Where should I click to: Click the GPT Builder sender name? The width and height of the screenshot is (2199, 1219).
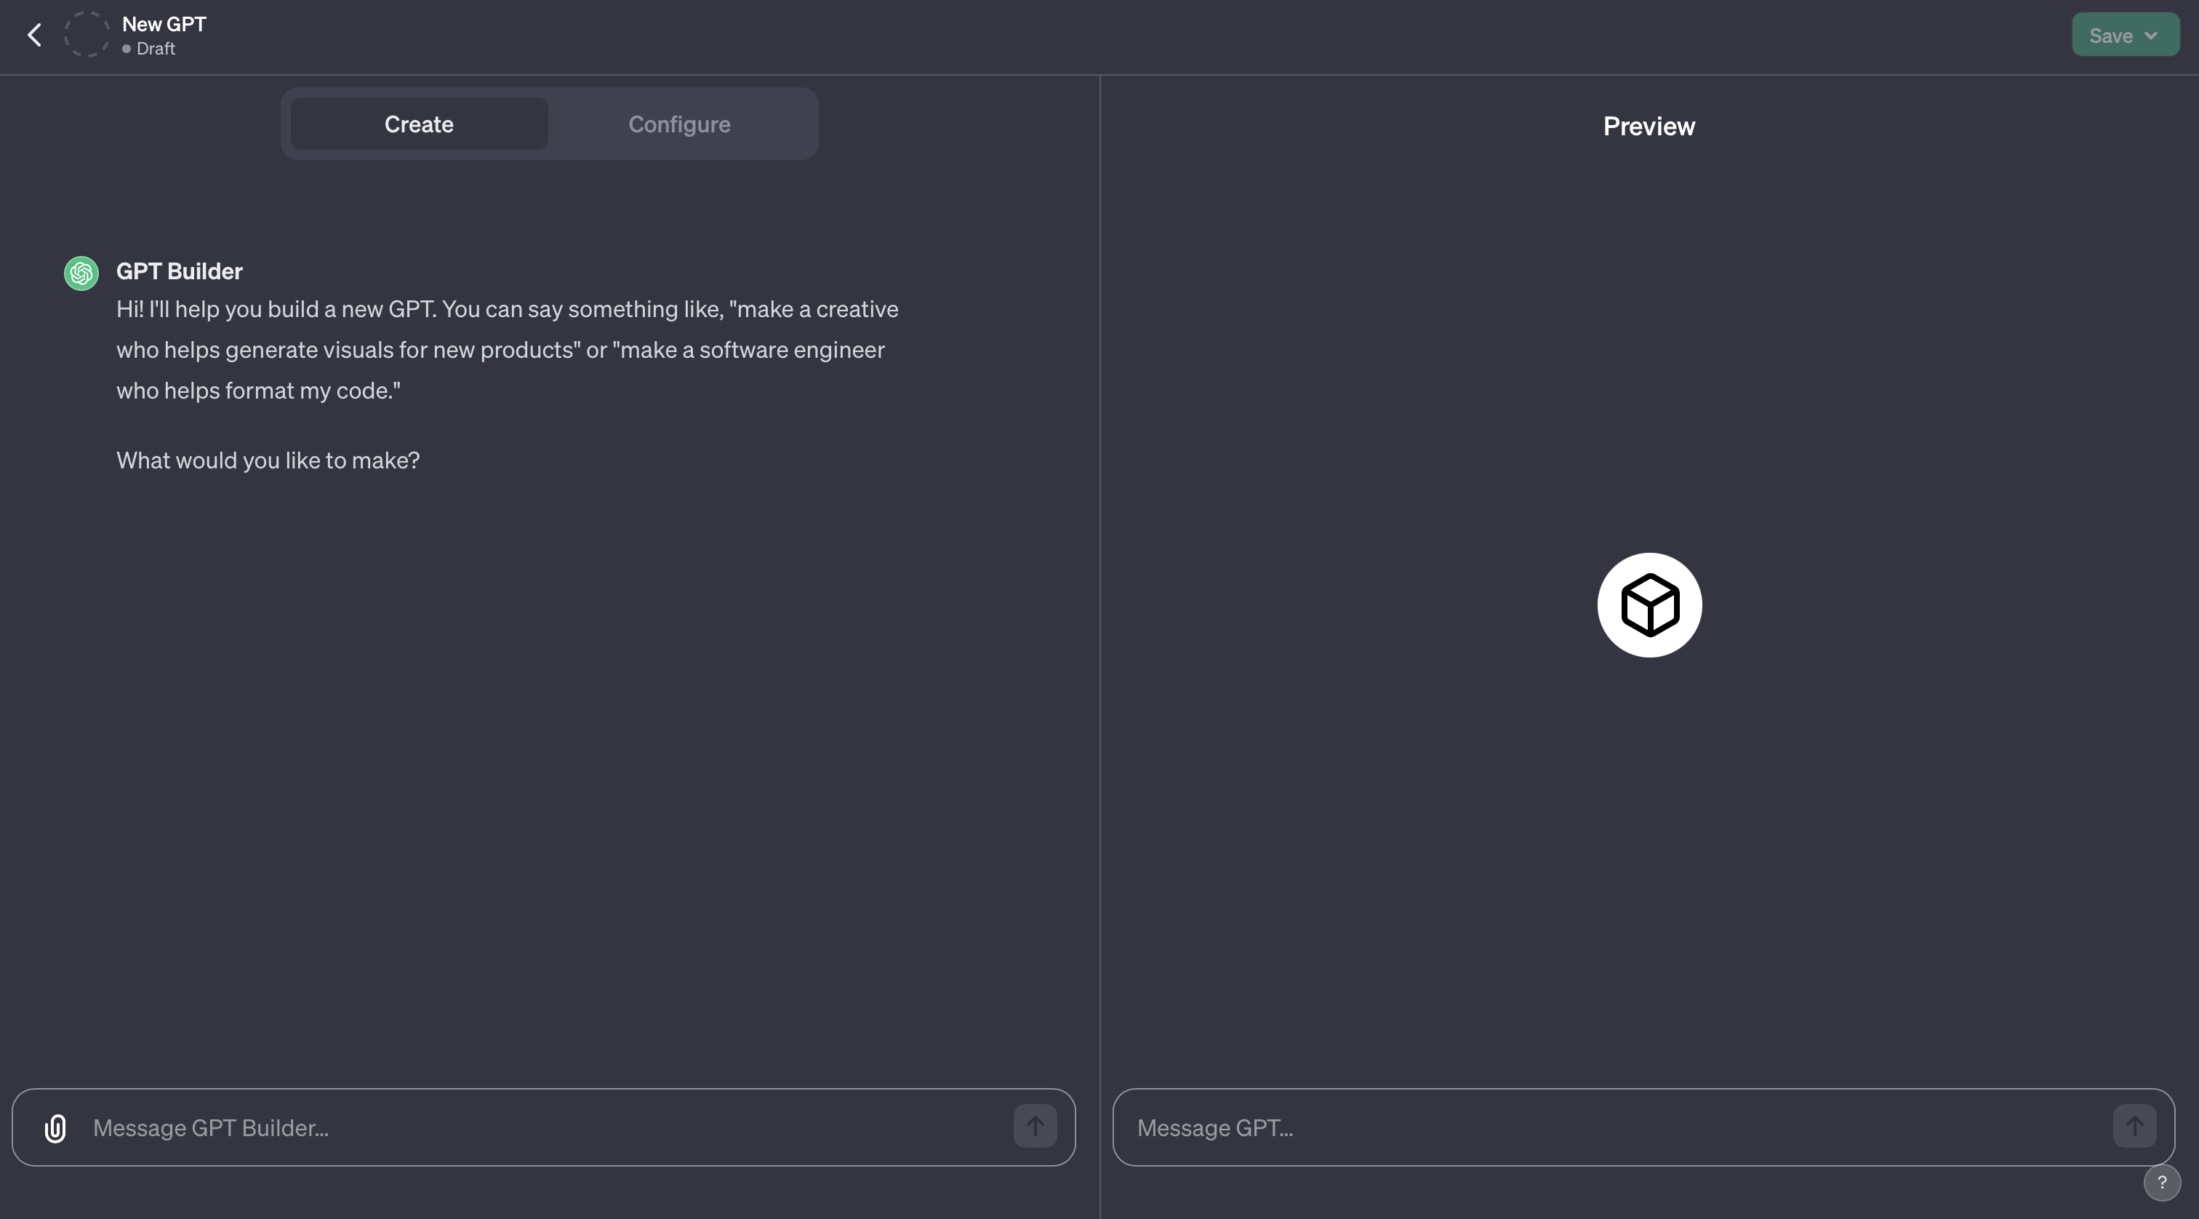click(180, 271)
